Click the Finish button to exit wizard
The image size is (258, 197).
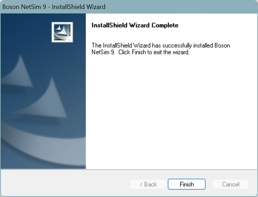(x=186, y=184)
